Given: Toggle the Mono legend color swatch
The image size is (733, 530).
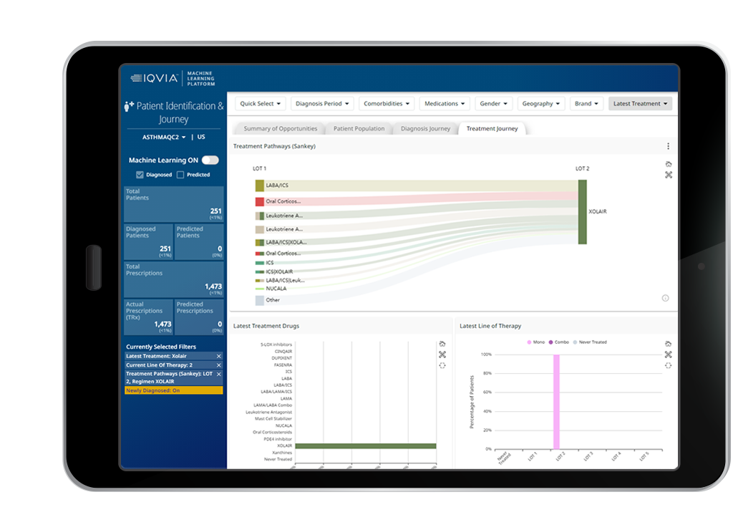Looking at the screenshot, I should coord(529,342).
